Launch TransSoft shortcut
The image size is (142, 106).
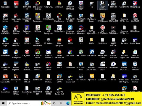click(124, 41)
